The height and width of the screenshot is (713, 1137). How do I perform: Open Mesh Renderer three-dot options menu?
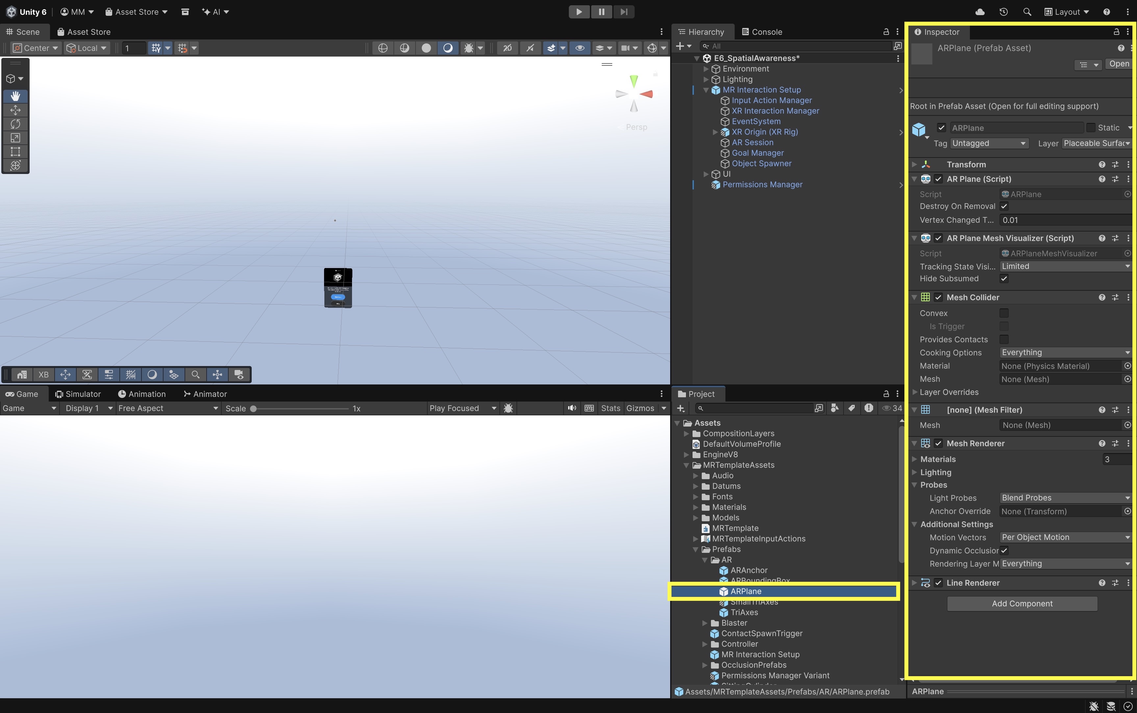(1128, 444)
